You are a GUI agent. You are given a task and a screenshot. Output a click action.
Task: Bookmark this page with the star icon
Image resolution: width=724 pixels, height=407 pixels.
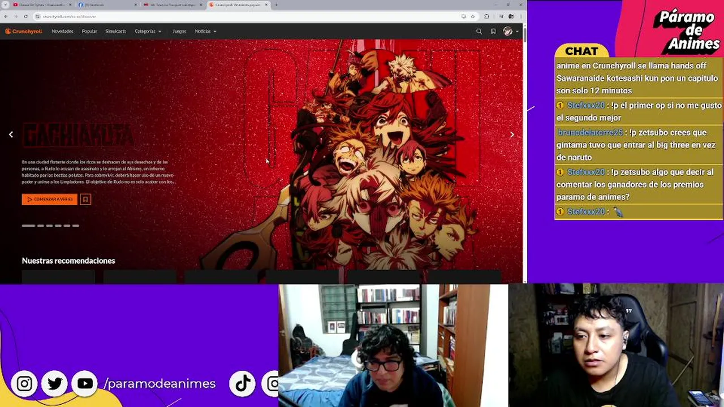pos(472,16)
